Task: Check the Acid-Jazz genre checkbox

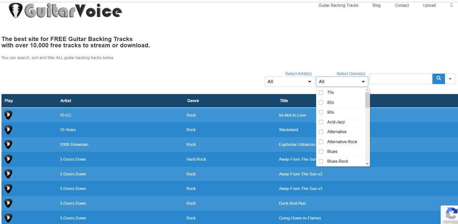Action: pyautogui.click(x=321, y=122)
